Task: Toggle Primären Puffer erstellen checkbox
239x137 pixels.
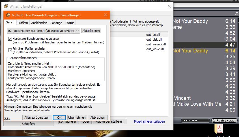Action: 10,50
